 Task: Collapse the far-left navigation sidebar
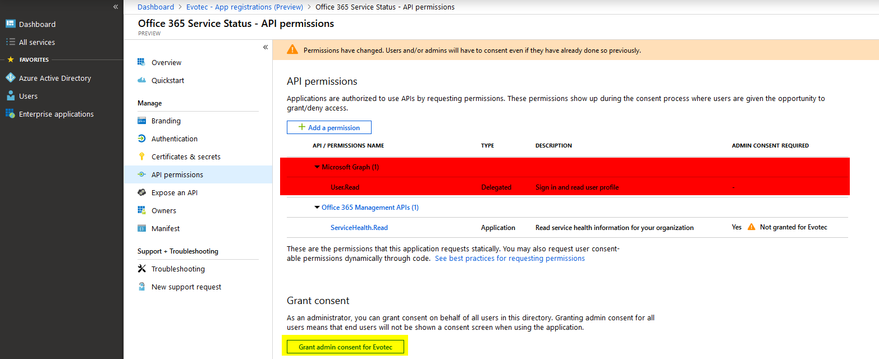coord(116,7)
